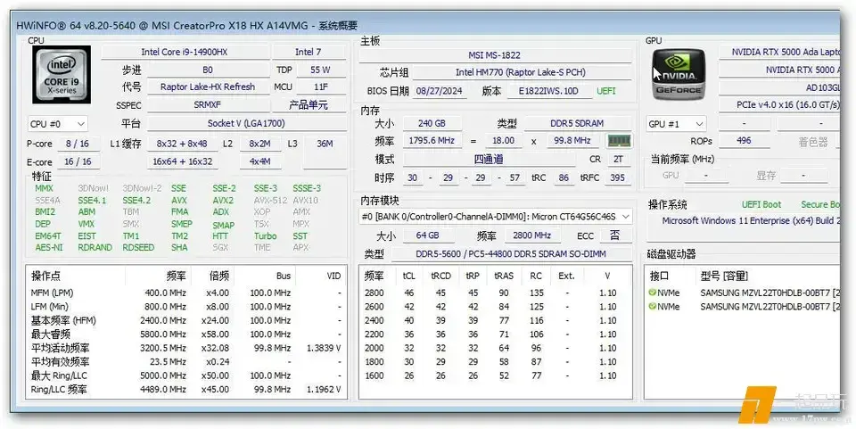Click the 产品单元 button
The height and width of the screenshot is (429, 856).
pyautogui.click(x=309, y=104)
